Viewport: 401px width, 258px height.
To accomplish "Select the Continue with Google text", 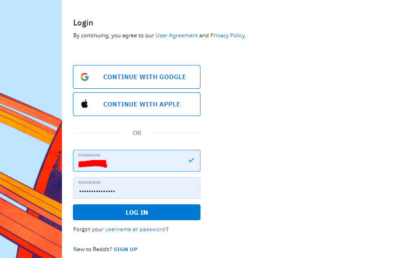I will coord(144,77).
